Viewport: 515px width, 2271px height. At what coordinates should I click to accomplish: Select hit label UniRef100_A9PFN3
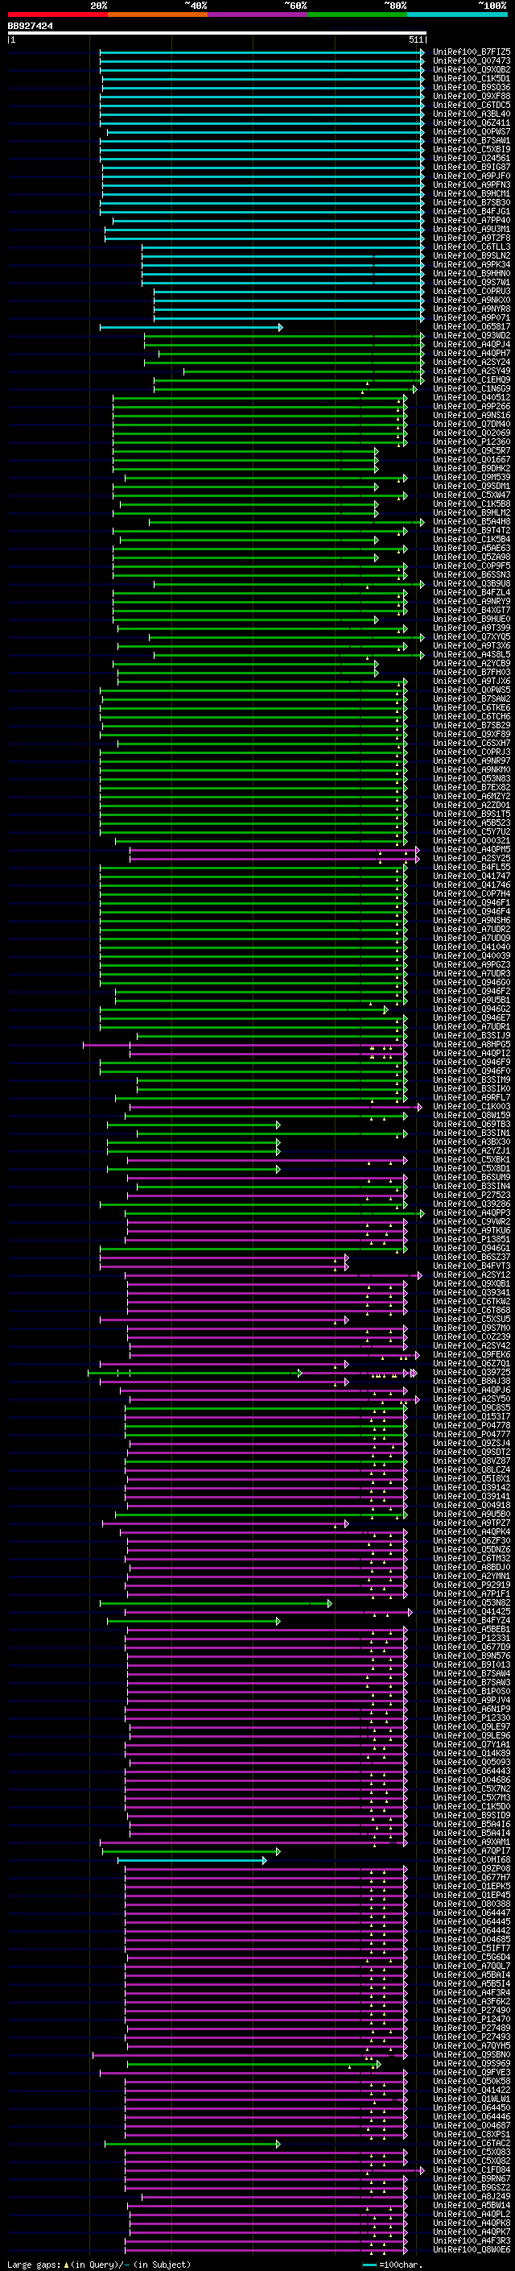pos(472,185)
